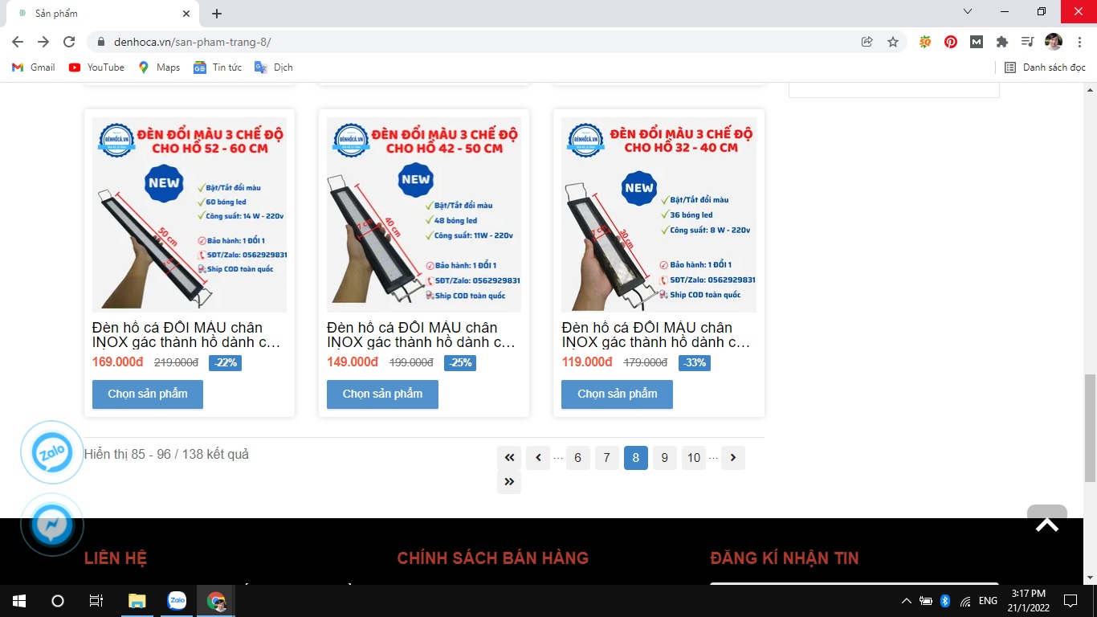Open Zalo app from the taskbar
1097x617 pixels.
point(177,600)
